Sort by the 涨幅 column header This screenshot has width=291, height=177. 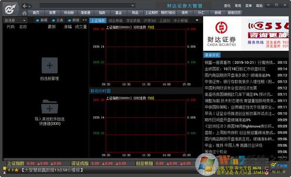68,27
